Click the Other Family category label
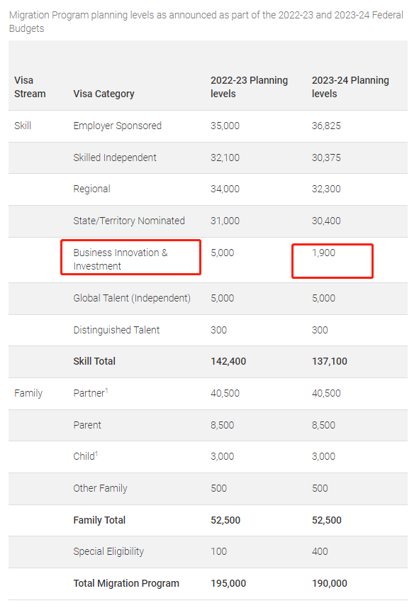 101,488
